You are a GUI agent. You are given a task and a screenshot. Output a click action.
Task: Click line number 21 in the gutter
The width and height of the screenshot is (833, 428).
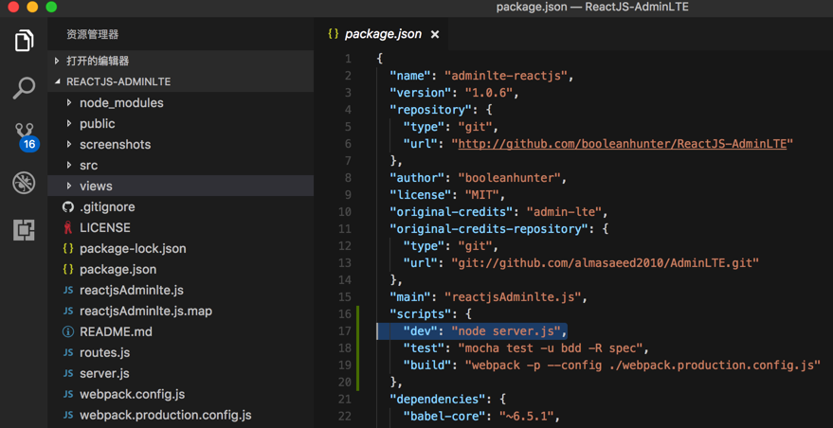click(347, 400)
